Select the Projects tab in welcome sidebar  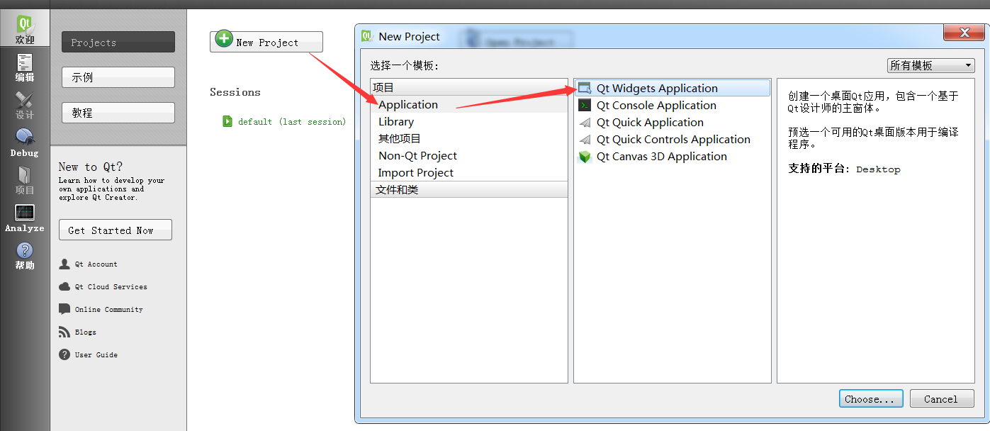click(x=118, y=43)
